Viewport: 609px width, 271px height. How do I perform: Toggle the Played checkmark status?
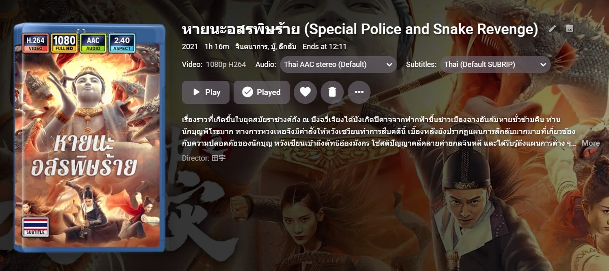pyautogui.click(x=262, y=92)
